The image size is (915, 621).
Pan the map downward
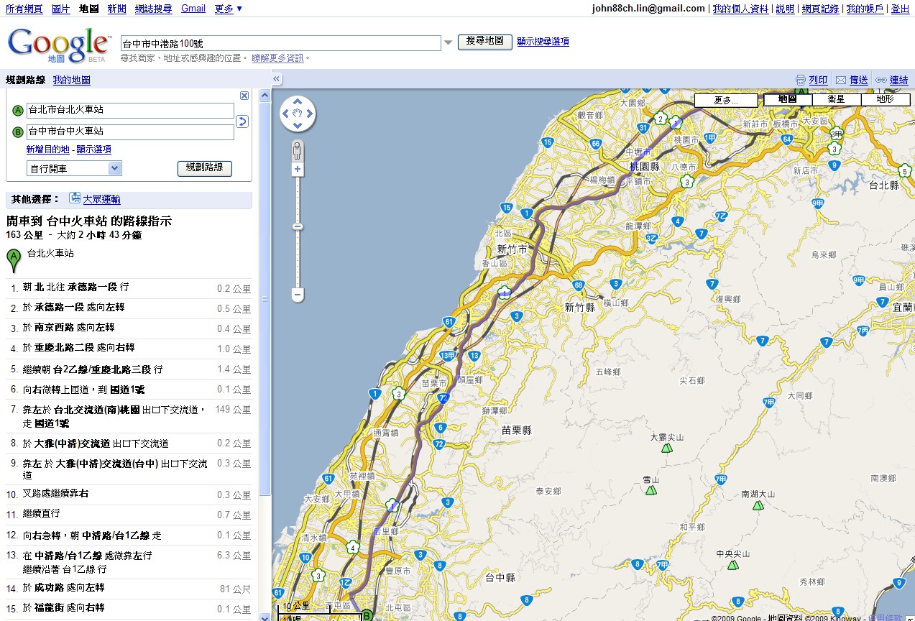[298, 126]
